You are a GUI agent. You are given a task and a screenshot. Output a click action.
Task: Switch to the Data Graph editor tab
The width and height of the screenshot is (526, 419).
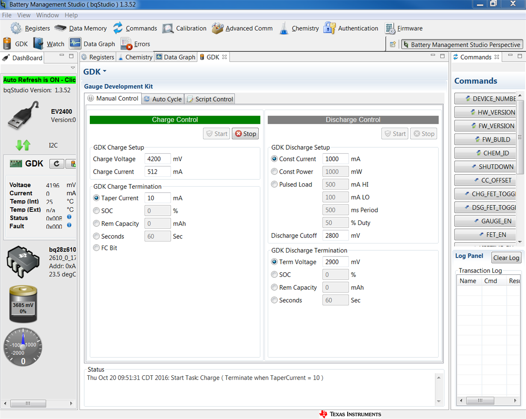tap(175, 57)
